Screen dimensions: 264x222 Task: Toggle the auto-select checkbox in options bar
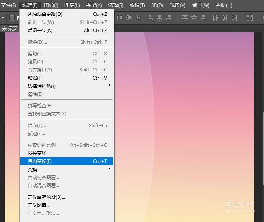point(12,18)
